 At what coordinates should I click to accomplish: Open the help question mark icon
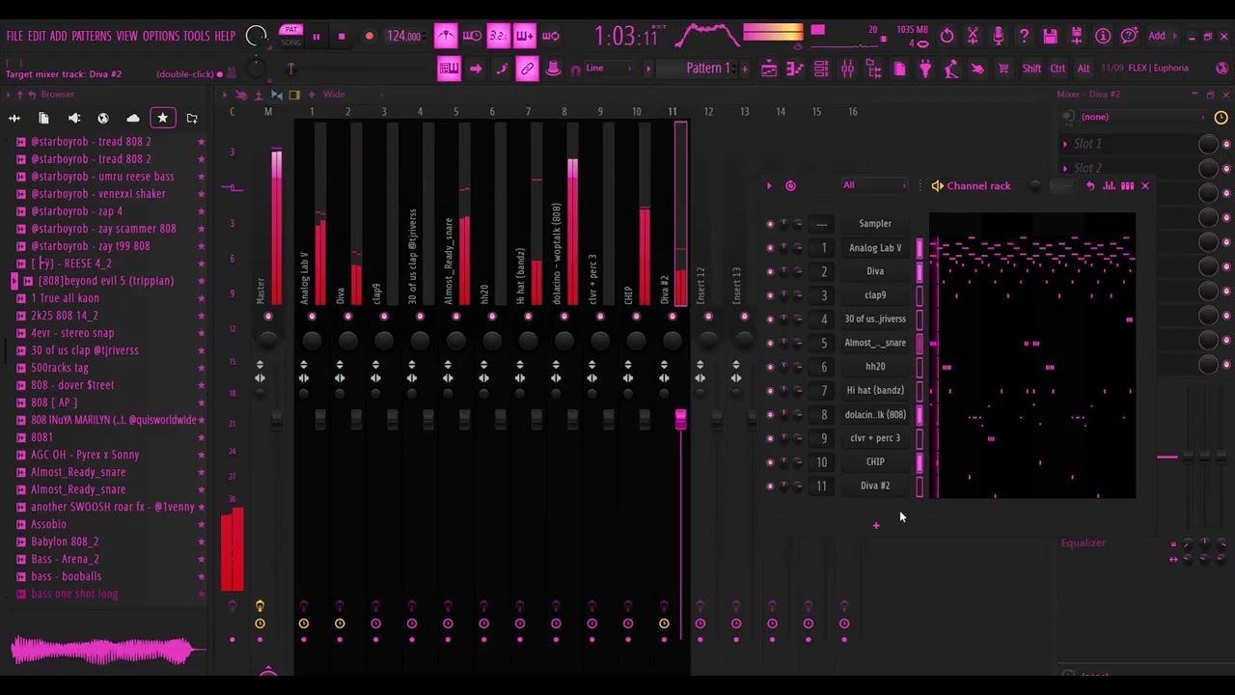click(1024, 36)
